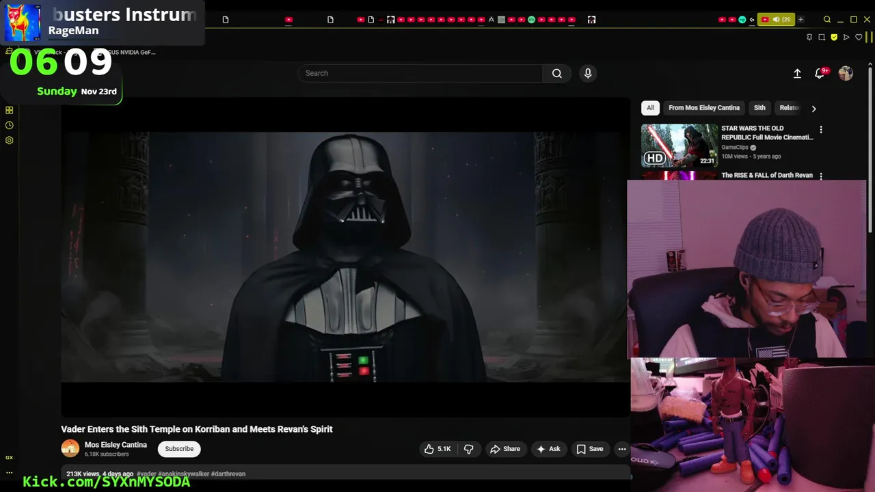Select From Mos Eisley Cantina chip
The image size is (875, 492).
coord(704,108)
